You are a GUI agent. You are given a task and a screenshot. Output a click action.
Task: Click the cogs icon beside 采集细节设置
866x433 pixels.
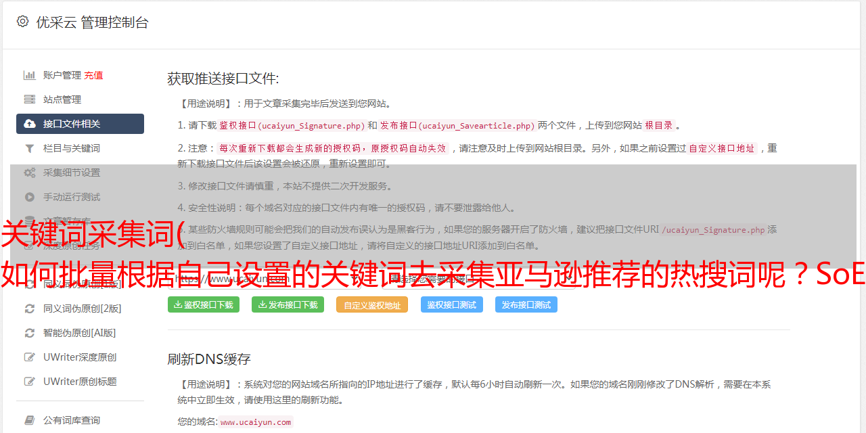pos(30,173)
